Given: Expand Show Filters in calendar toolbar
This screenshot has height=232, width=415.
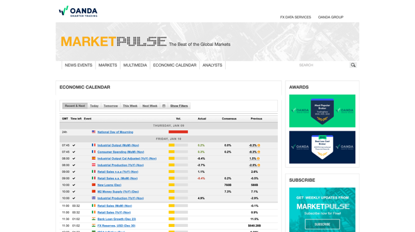Looking at the screenshot, I should [x=179, y=106].
